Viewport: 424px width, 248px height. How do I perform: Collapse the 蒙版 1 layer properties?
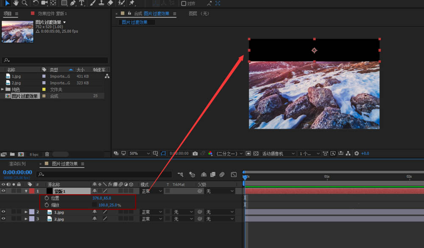26,191
